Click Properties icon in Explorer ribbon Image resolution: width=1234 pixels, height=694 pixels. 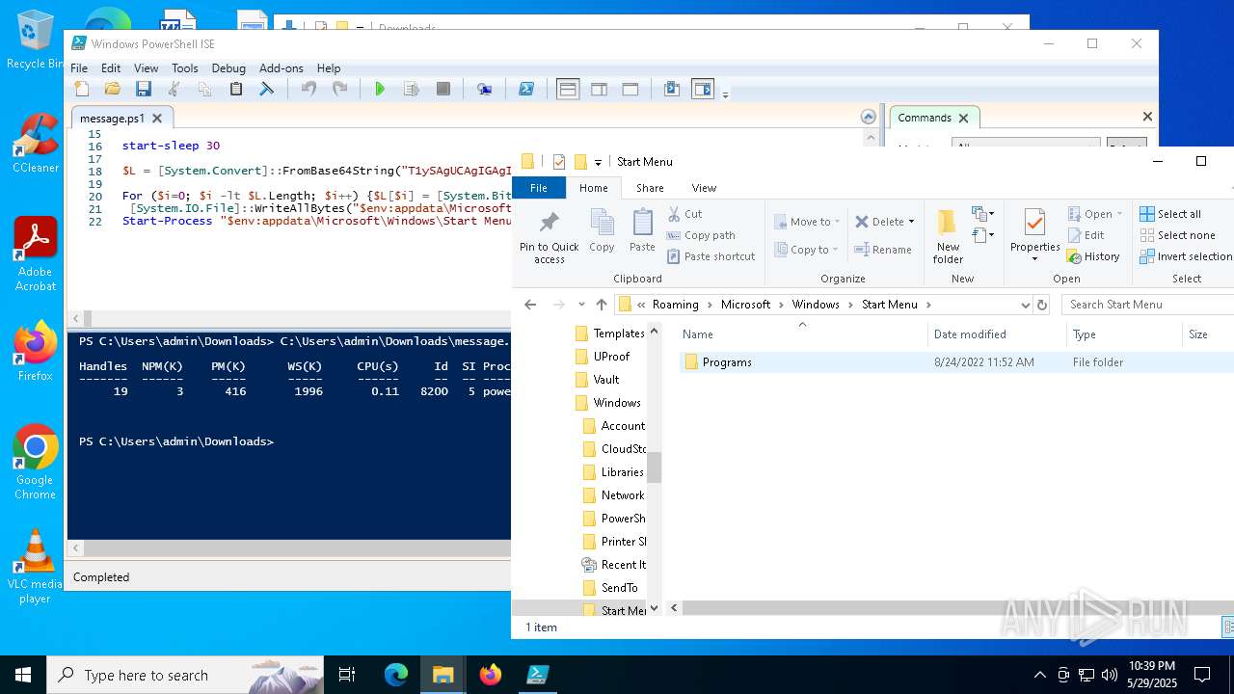pyautogui.click(x=1034, y=224)
